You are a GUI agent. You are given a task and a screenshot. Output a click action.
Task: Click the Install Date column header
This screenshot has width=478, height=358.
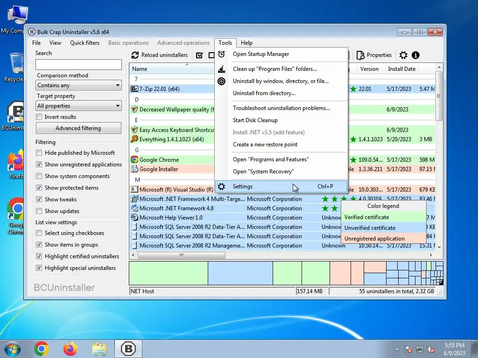tap(401, 69)
